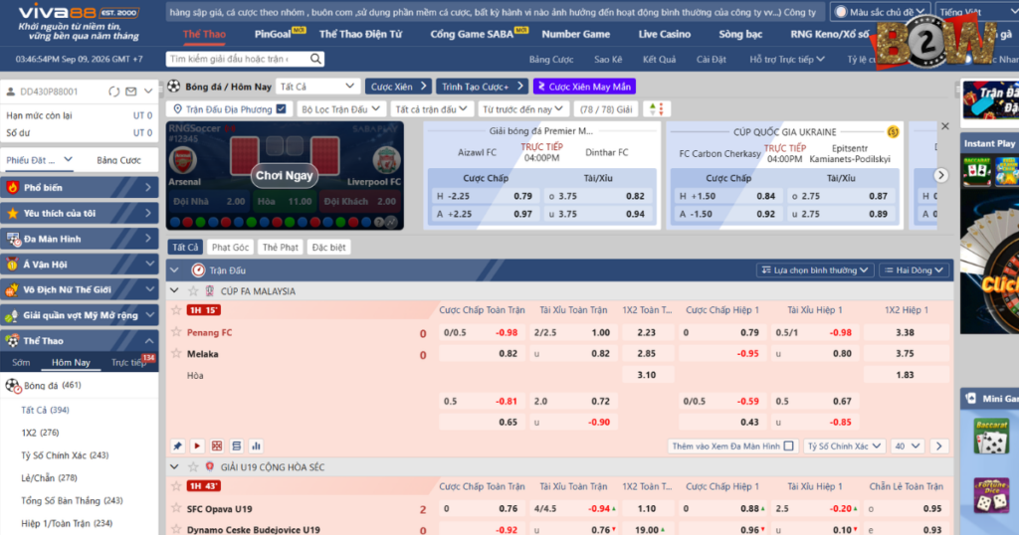This screenshot has width=1019, height=535.
Task: Open the match tracker pitch icon
Action: click(217, 446)
